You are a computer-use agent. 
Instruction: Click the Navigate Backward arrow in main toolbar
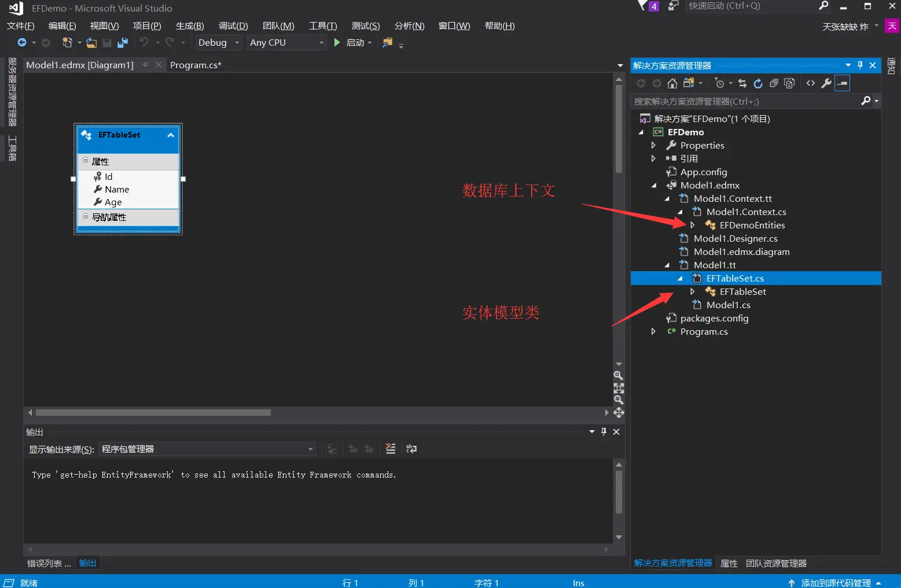(x=22, y=42)
